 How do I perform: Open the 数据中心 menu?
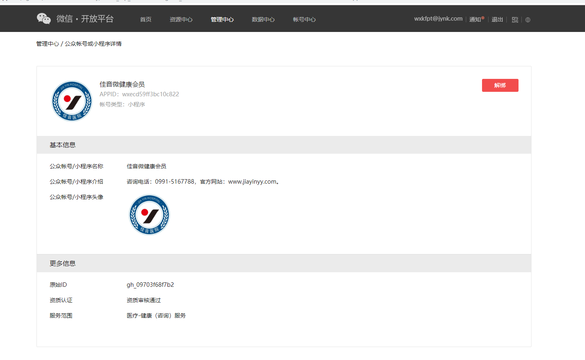263,19
